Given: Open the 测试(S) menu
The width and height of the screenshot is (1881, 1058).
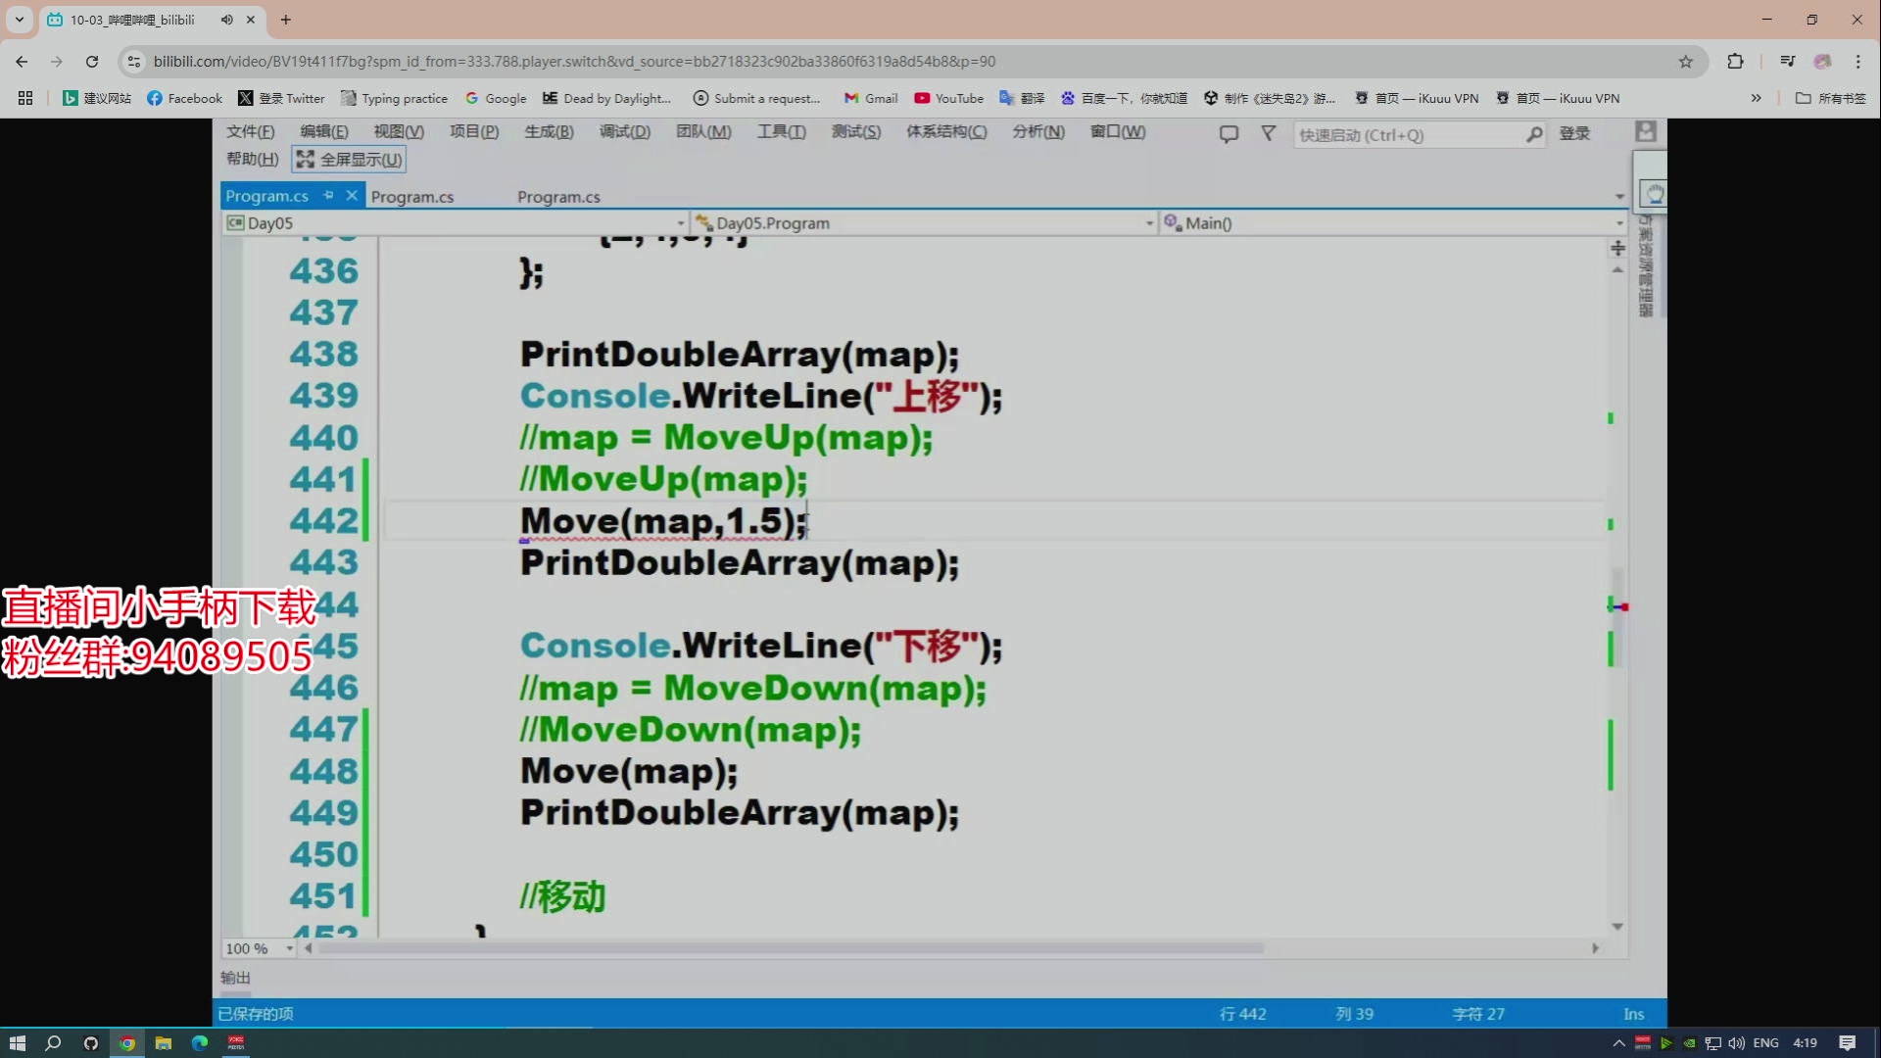Looking at the screenshot, I should click(856, 131).
